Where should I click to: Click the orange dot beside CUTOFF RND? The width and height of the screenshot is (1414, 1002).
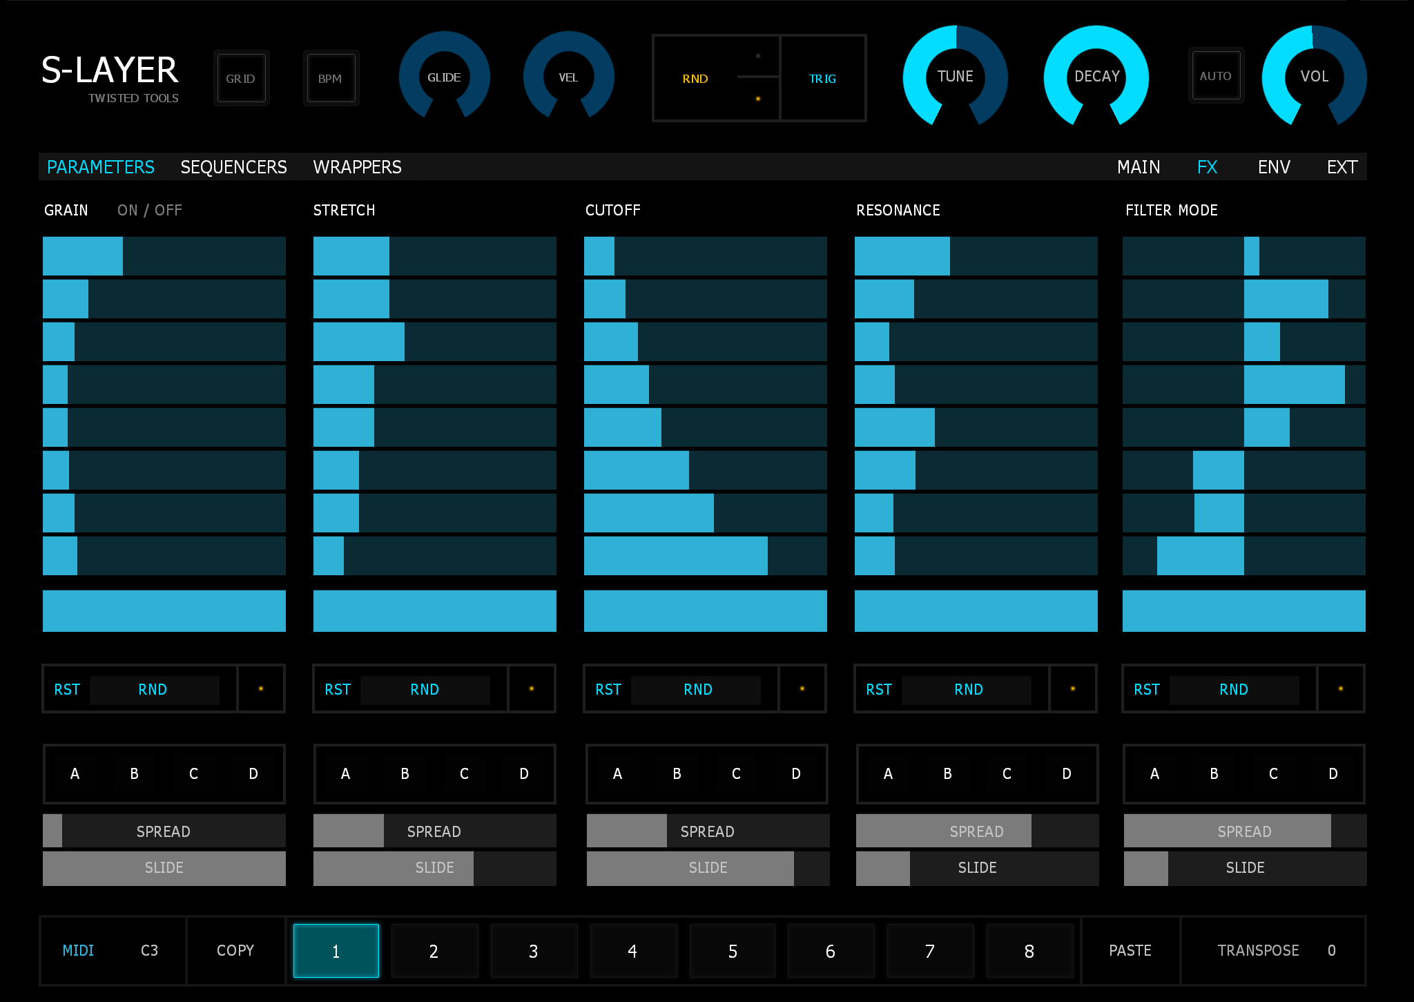802,688
